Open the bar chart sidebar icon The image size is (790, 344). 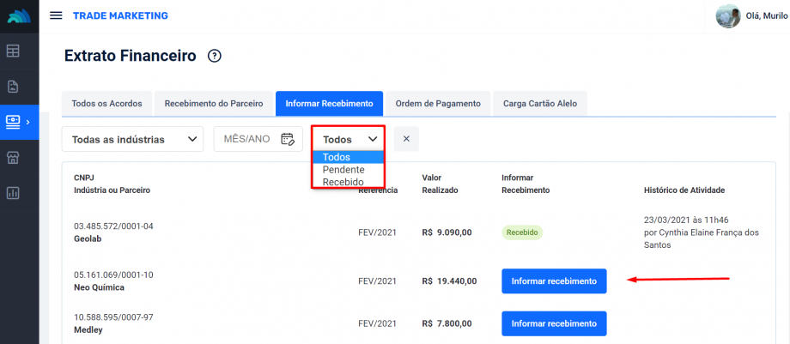pyautogui.click(x=14, y=193)
